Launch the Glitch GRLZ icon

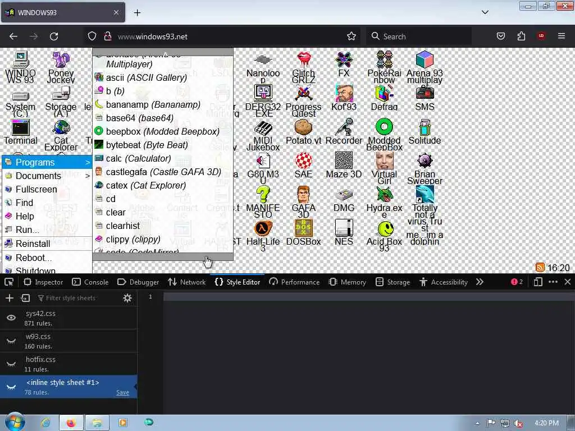[304, 68]
